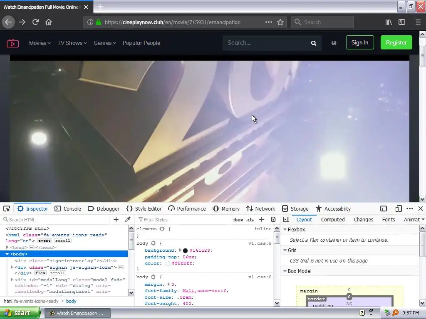This screenshot has height=319, width=426.
Task: Show site information icon in address bar
Action: (x=90, y=22)
